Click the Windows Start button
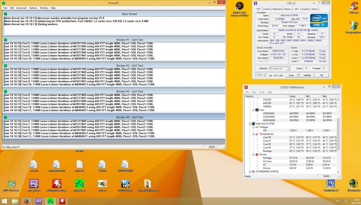This screenshot has height=205, width=361. coord(4,201)
